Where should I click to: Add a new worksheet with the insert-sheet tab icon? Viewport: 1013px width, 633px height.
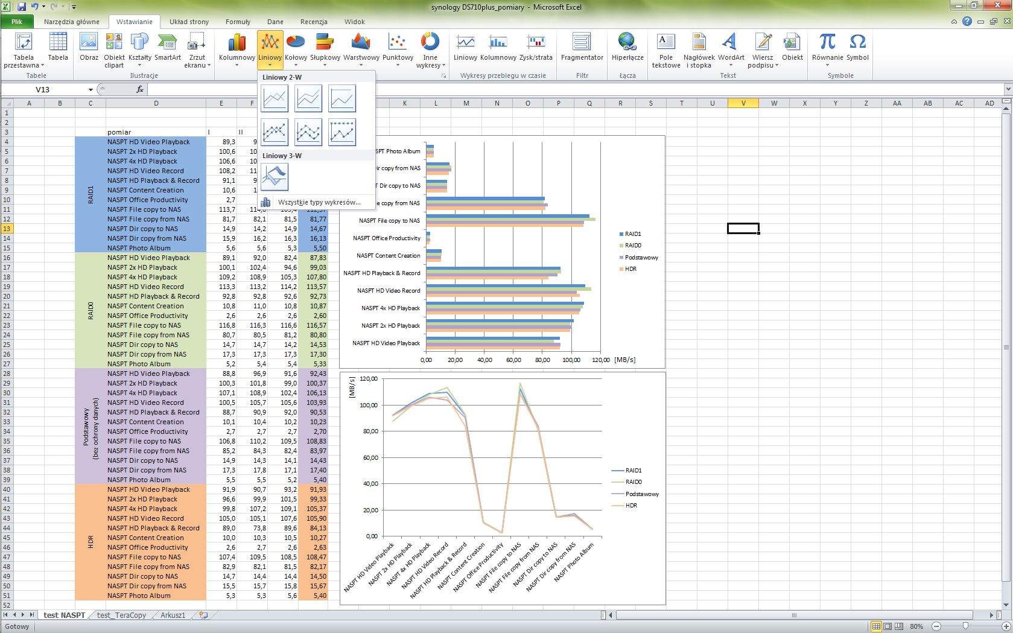click(204, 616)
